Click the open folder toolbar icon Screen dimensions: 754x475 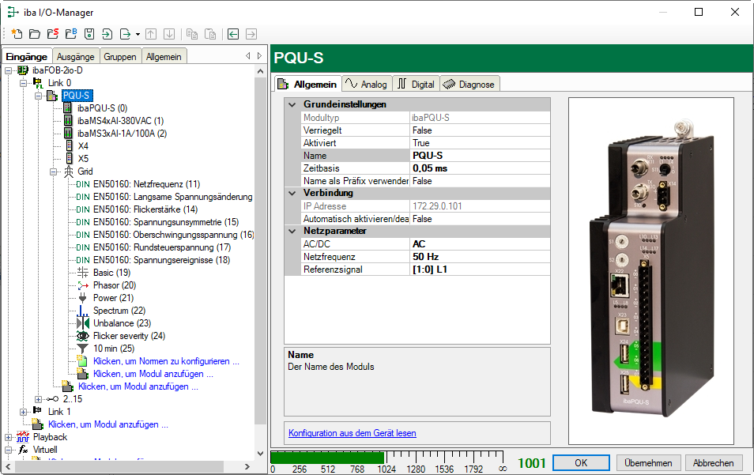pos(34,34)
